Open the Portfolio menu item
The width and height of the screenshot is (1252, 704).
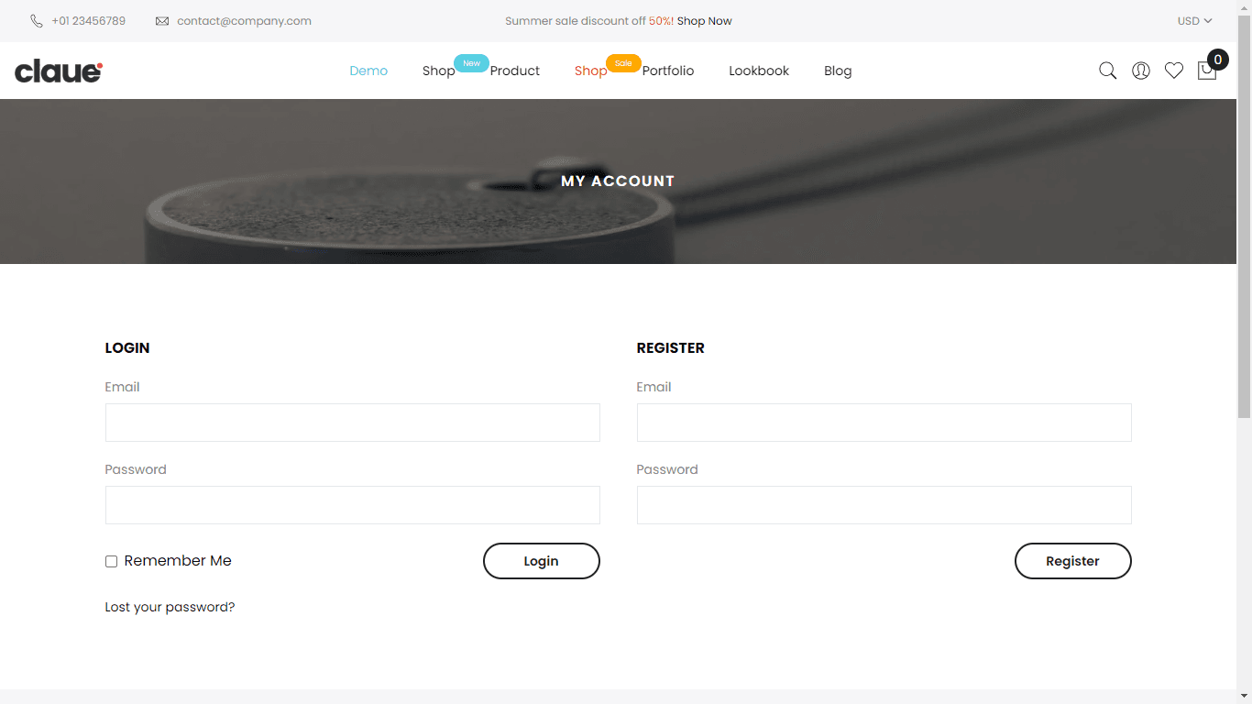coord(668,71)
